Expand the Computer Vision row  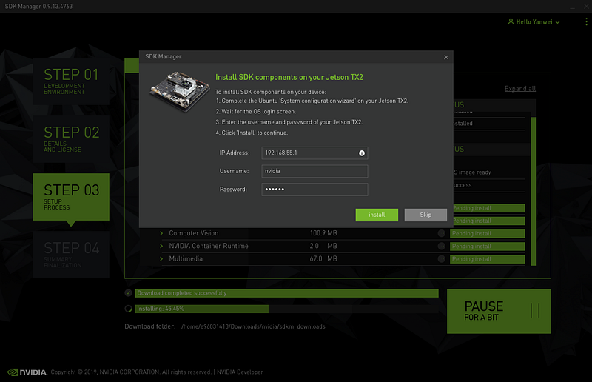coord(161,233)
